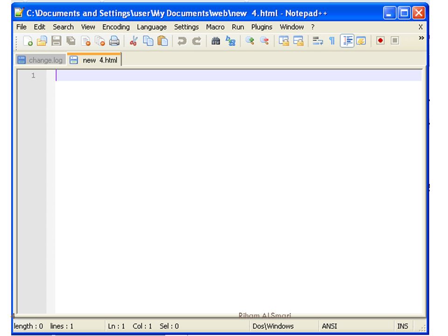Open the Language menu

(152, 27)
